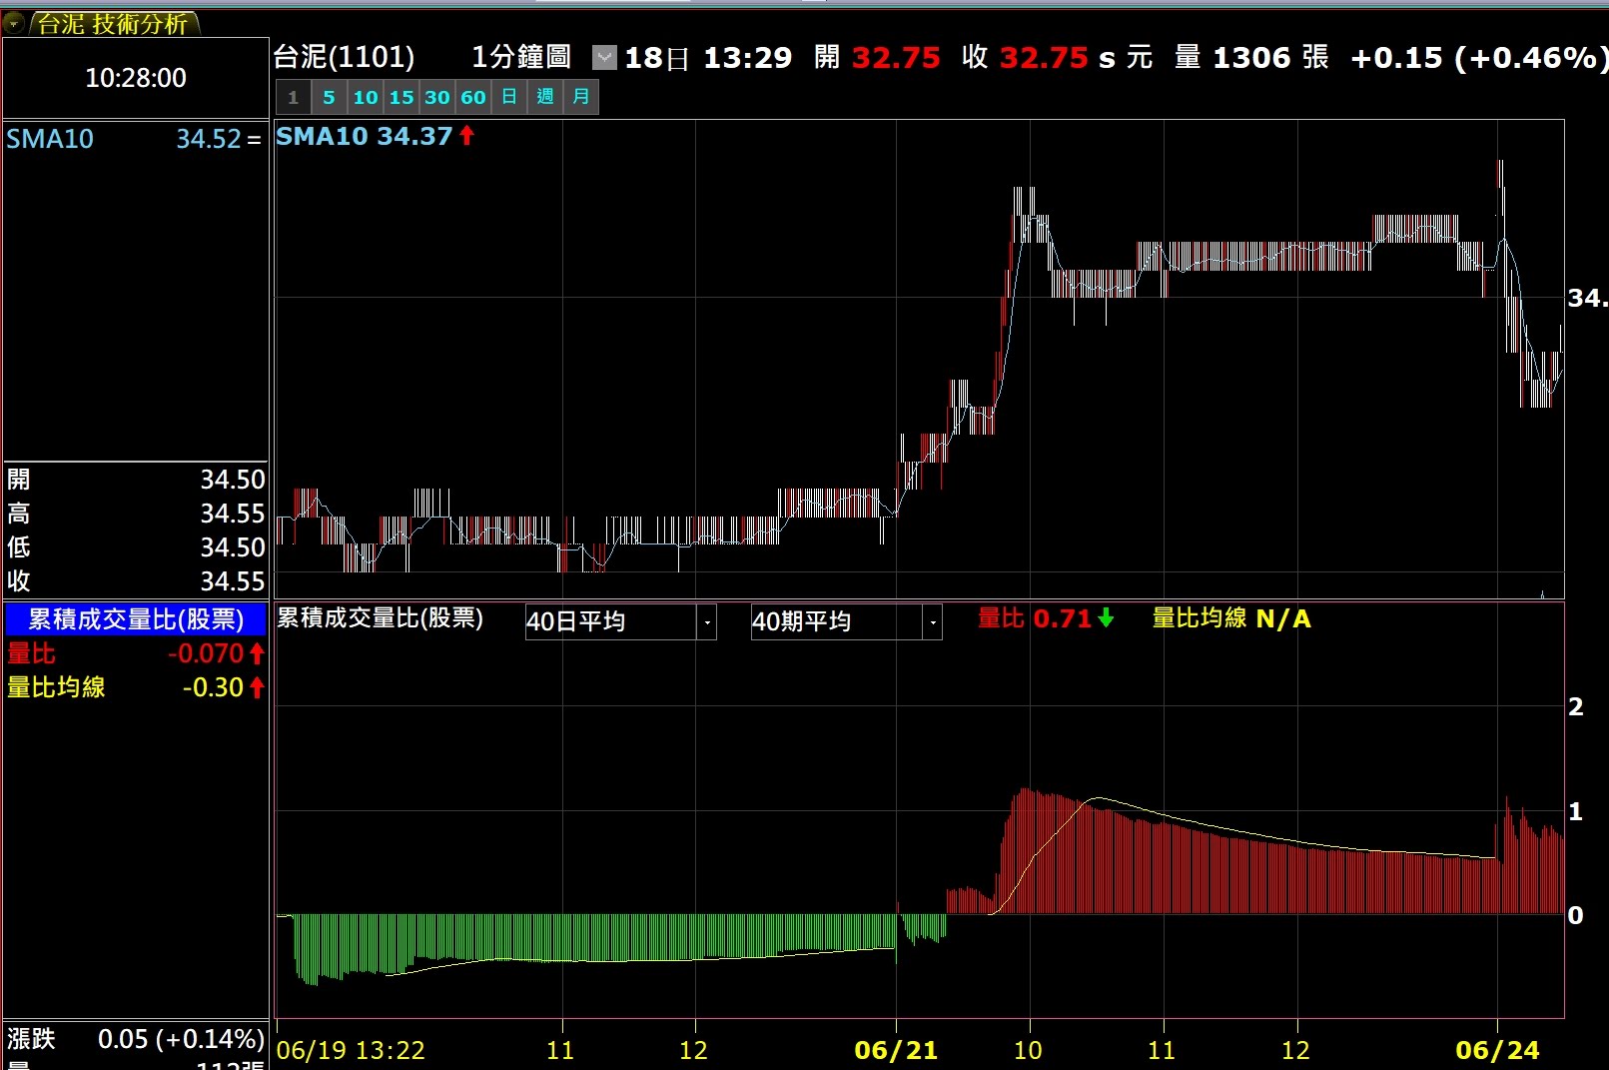Select the 30-minute chart interval
The width and height of the screenshot is (1609, 1070).
click(436, 98)
